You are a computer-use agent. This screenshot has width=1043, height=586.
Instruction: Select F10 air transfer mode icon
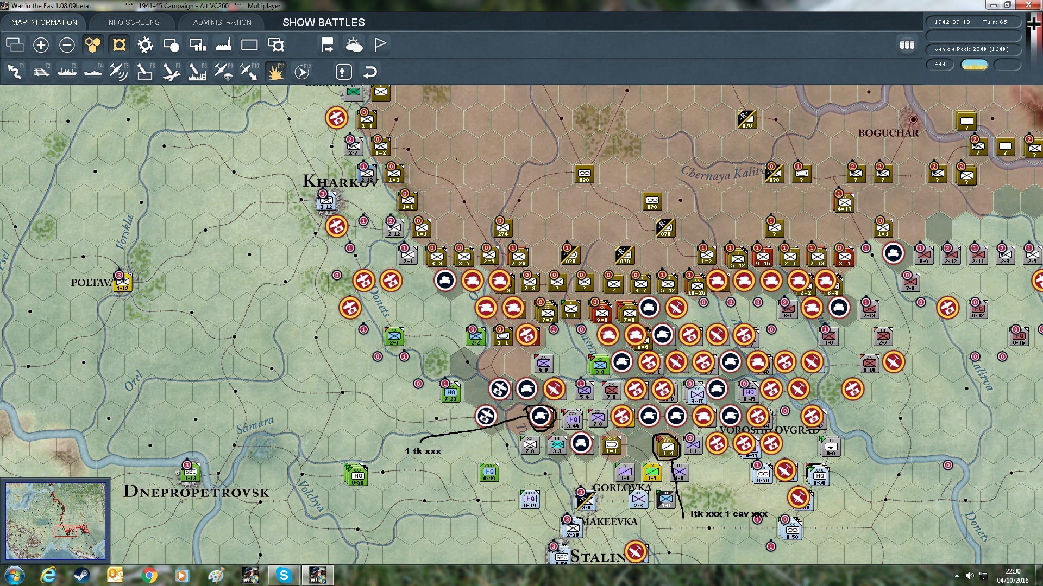(249, 71)
